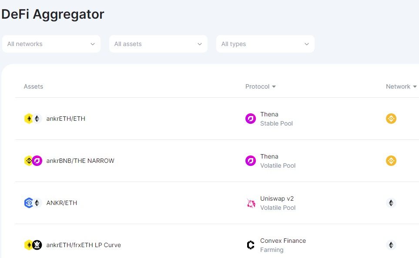The height and width of the screenshot is (258, 419).
Task: Click the ankrETH/frxETH token pair icon
Action: pos(33,245)
